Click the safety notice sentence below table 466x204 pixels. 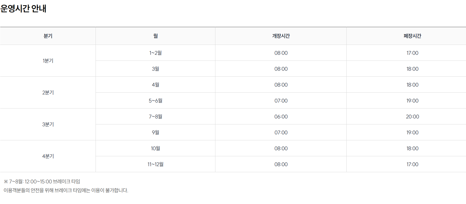tap(66, 190)
